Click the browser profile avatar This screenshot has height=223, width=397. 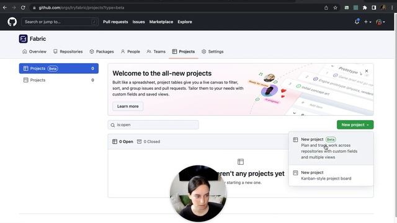click(x=383, y=7)
